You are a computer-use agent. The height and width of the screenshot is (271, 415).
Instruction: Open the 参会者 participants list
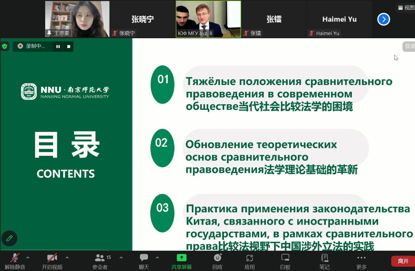click(x=100, y=258)
